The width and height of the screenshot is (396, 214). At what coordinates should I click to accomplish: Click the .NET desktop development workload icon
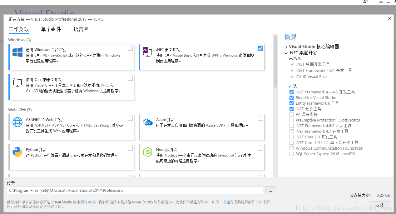[147, 52]
